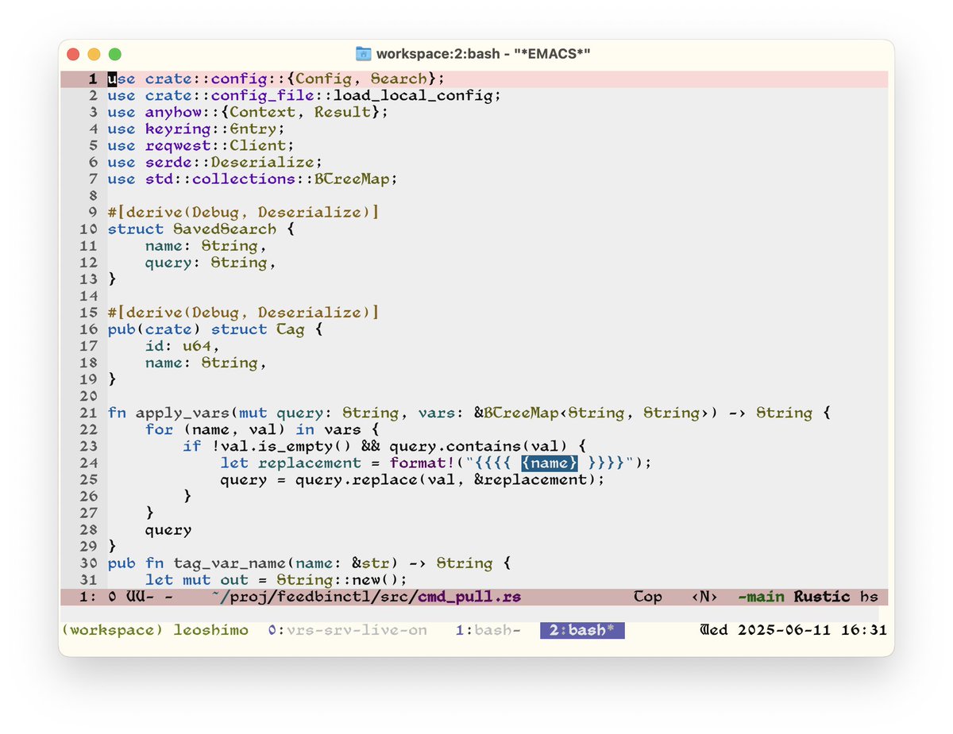Click the query return expression on line 28

[x=168, y=529]
